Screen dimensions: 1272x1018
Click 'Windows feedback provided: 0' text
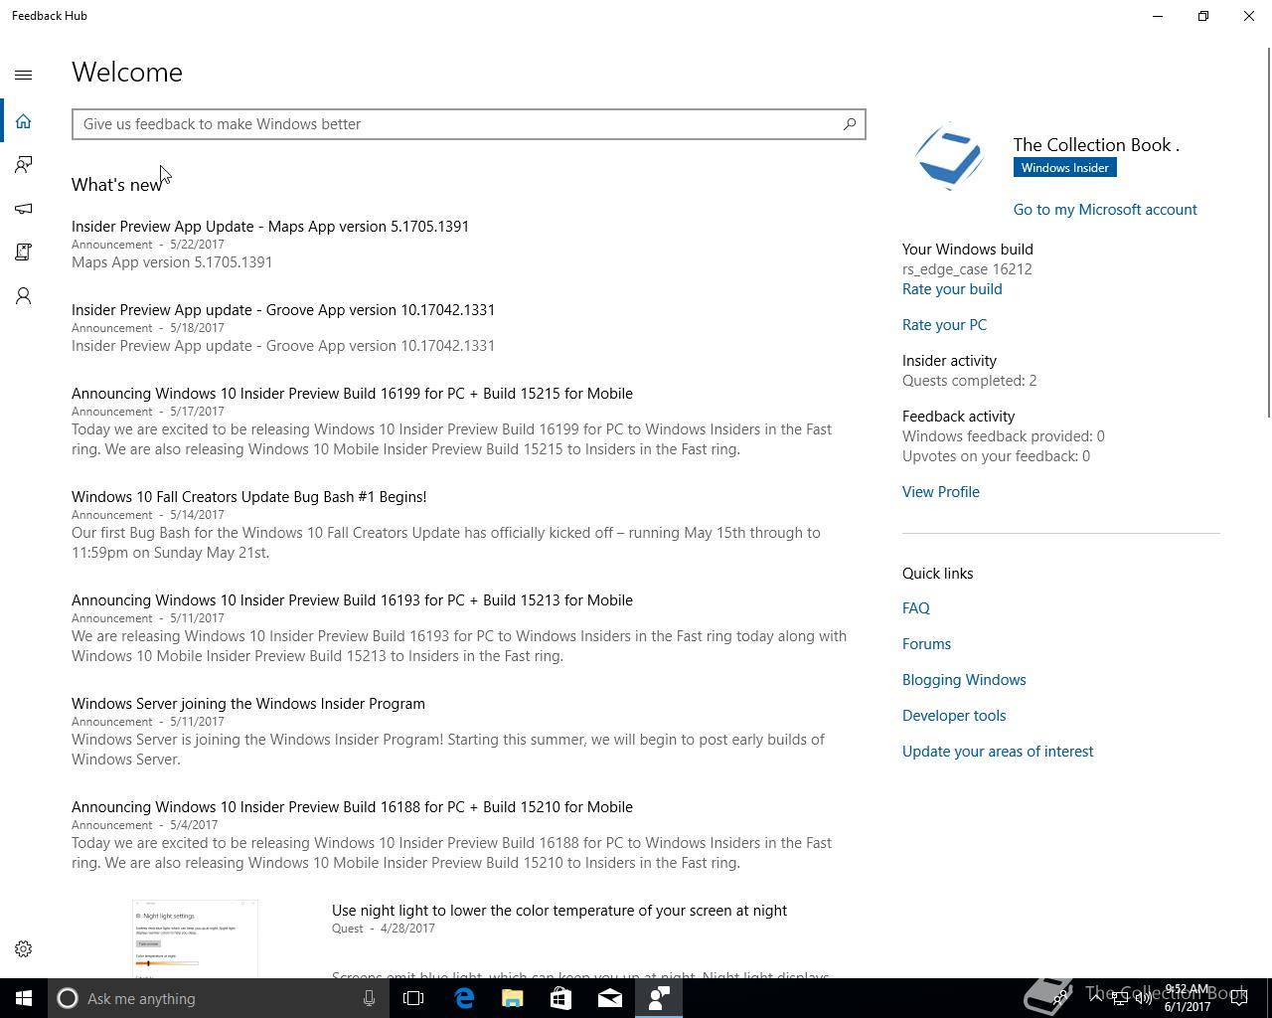(1004, 436)
